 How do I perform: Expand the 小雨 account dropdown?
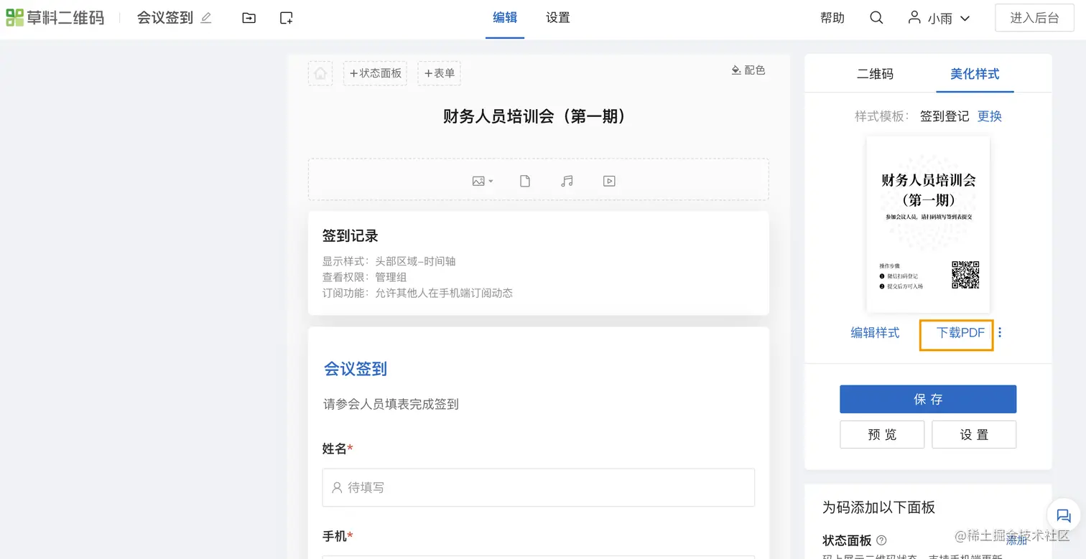[x=965, y=19]
